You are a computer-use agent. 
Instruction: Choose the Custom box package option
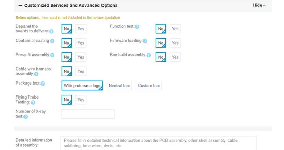coord(149,86)
